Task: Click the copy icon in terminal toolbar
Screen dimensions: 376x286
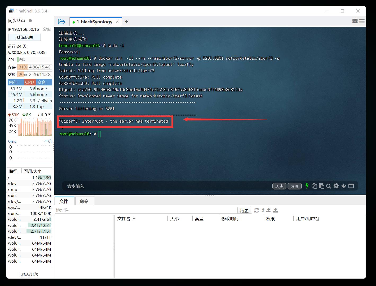Action: click(x=314, y=186)
